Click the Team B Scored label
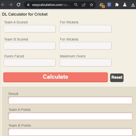Viewport: 136px width, 136px height. click(x=16, y=39)
